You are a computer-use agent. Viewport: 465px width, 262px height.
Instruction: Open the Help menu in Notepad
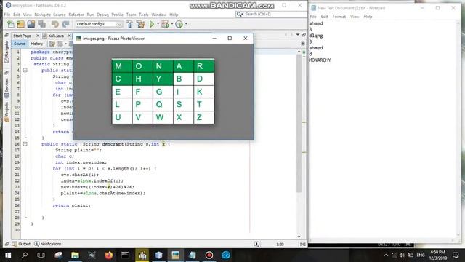[x=368, y=17]
